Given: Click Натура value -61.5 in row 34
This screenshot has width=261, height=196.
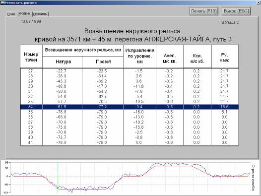Looking at the screenshot, I should [61, 107].
